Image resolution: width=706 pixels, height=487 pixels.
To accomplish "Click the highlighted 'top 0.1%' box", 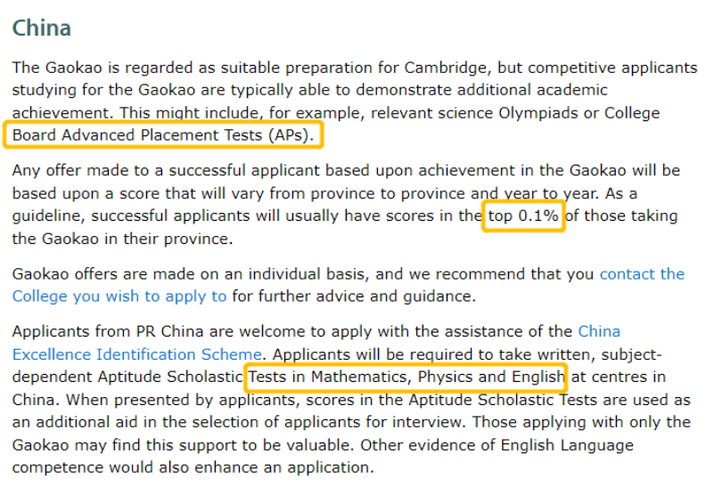I will tap(523, 215).
